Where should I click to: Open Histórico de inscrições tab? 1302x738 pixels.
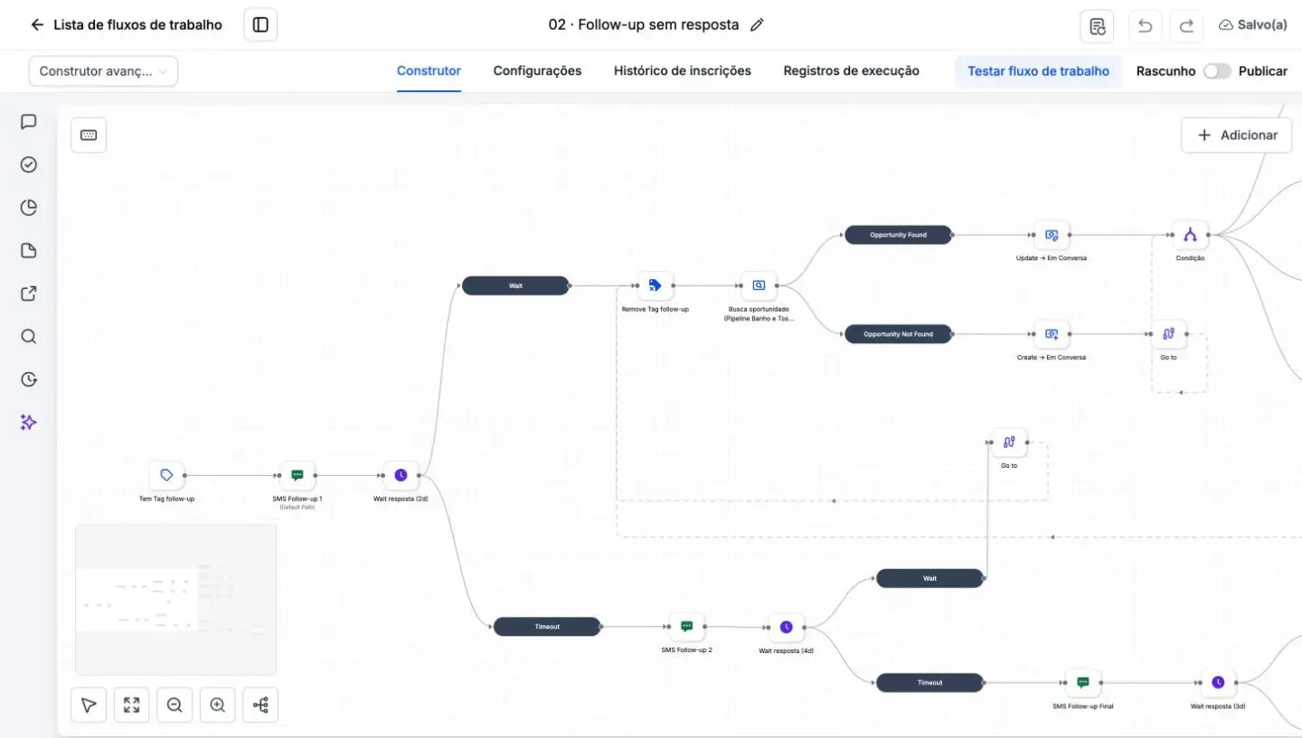coord(683,70)
